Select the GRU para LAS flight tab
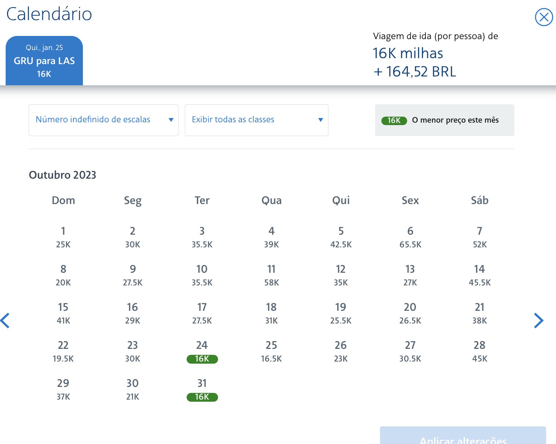The image size is (556, 444). pos(44,61)
